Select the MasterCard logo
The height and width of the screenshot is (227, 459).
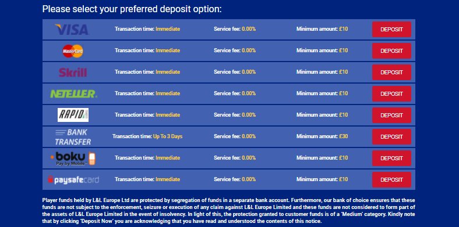point(73,51)
